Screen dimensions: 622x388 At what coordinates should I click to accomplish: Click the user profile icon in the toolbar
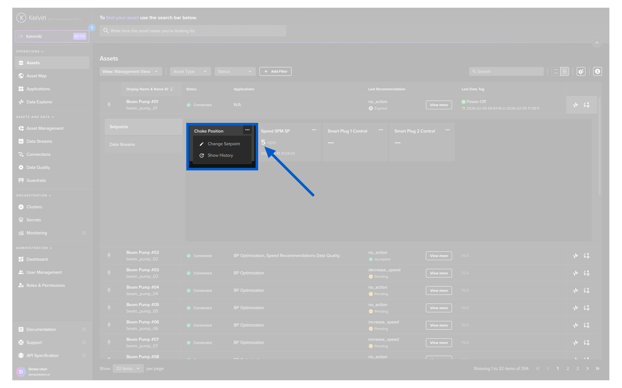(x=597, y=71)
